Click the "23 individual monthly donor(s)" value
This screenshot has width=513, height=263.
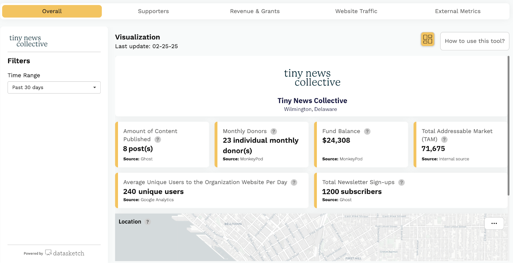[261, 145]
